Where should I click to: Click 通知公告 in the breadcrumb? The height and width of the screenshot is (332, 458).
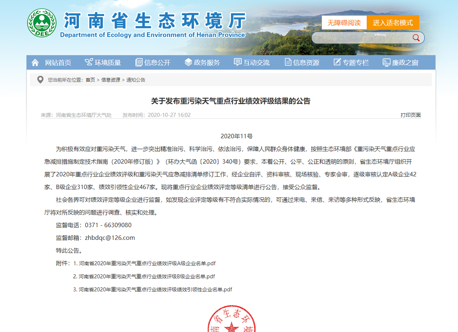click(136, 80)
